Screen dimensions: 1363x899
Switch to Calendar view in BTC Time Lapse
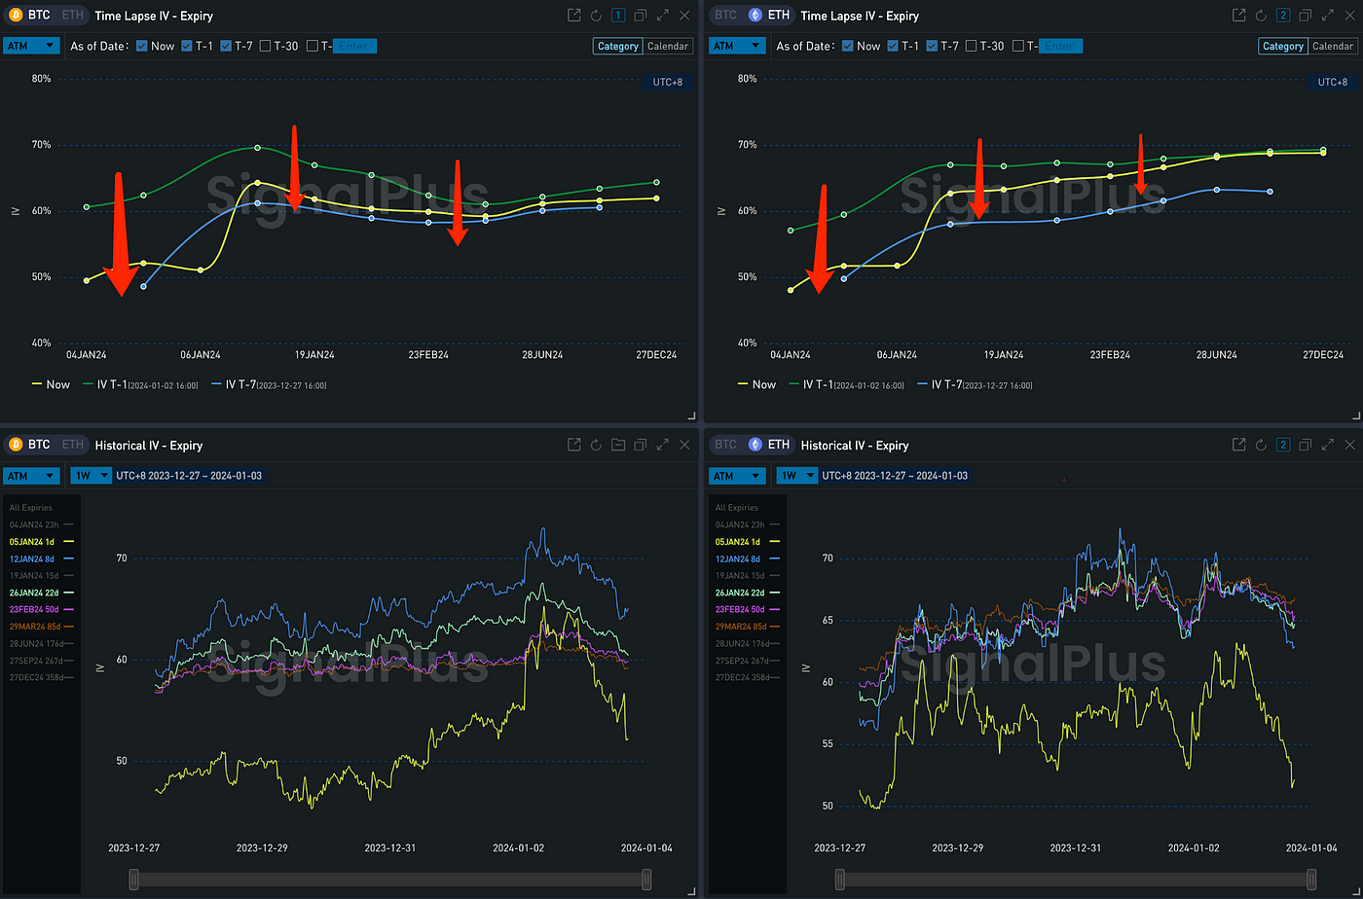(667, 46)
